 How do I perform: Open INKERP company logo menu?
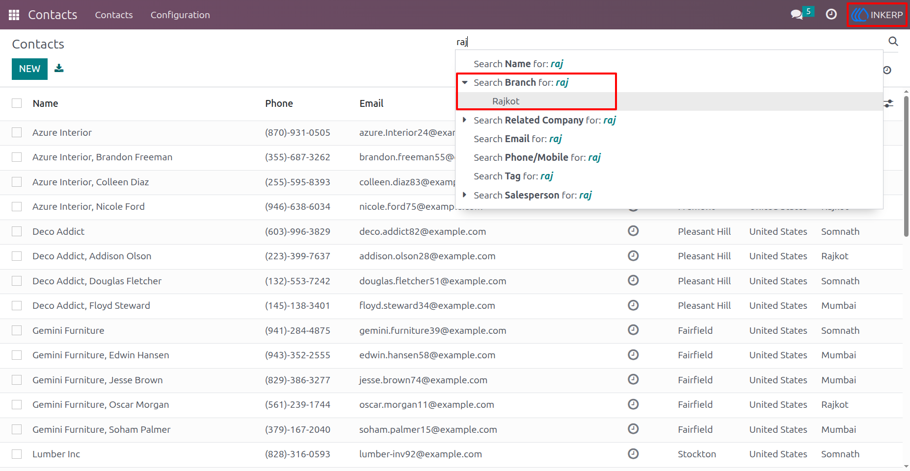877,15
